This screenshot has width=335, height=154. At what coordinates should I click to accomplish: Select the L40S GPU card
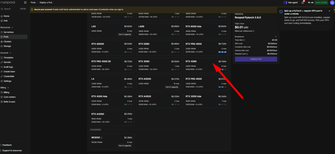159,30
